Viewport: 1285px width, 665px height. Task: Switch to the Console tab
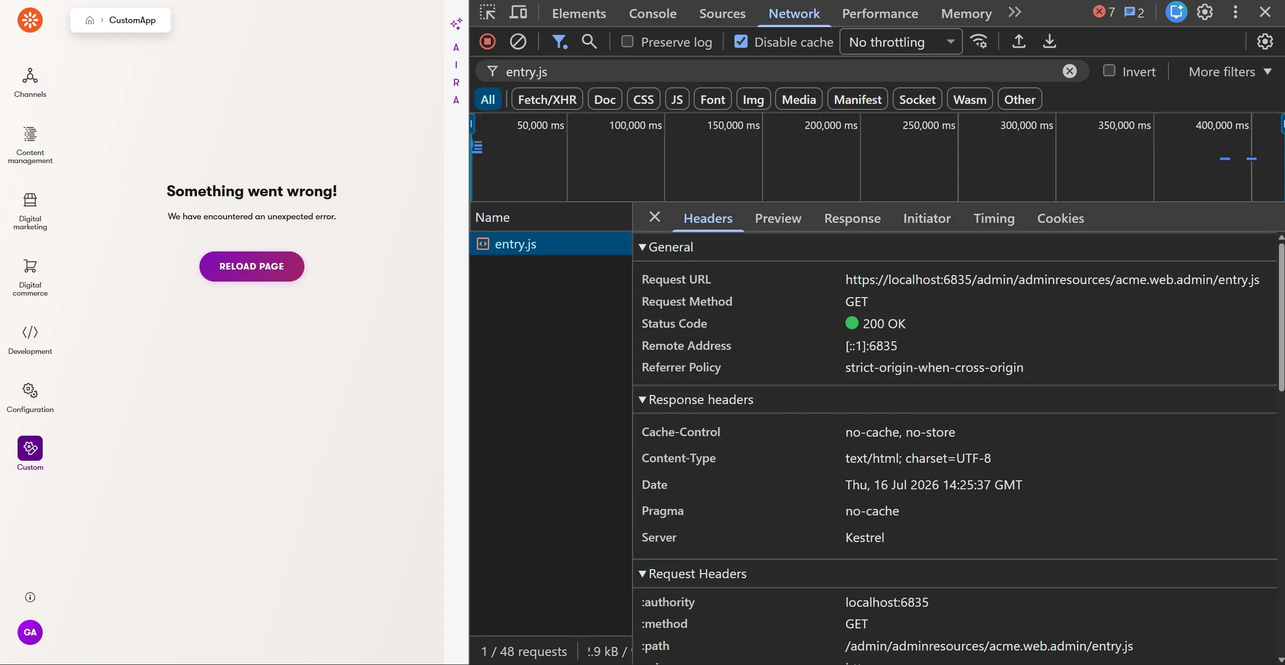[653, 14]
